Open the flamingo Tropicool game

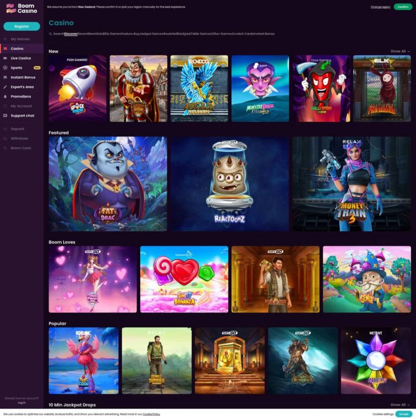pyautogui.click(x=83, y=361)
